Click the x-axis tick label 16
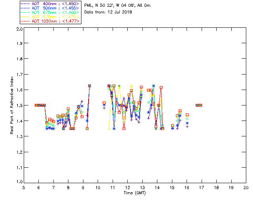The width and height of the screenshot is (253, 203). [187, 188]
